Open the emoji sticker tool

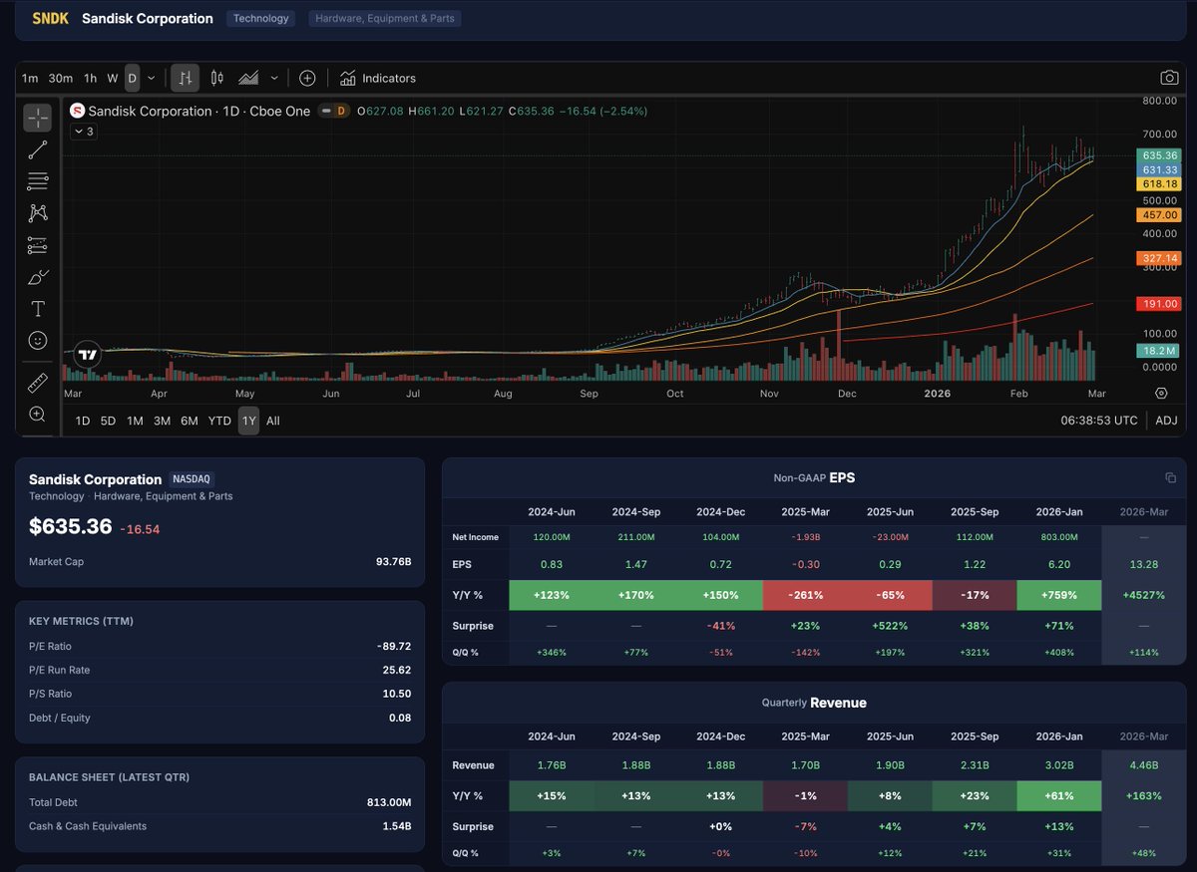37,340
